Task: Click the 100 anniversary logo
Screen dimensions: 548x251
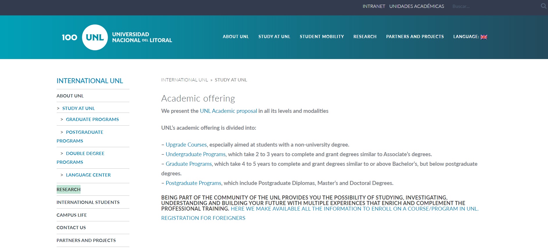Action: (x=69, y=38)
